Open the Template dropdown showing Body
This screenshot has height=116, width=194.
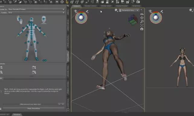tap(36, 13)
